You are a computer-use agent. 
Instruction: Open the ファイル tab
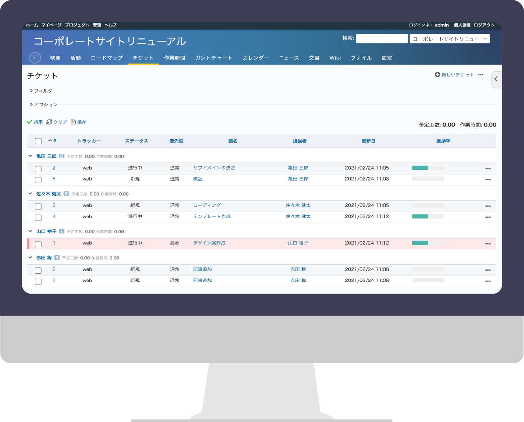tap(361, 58)
